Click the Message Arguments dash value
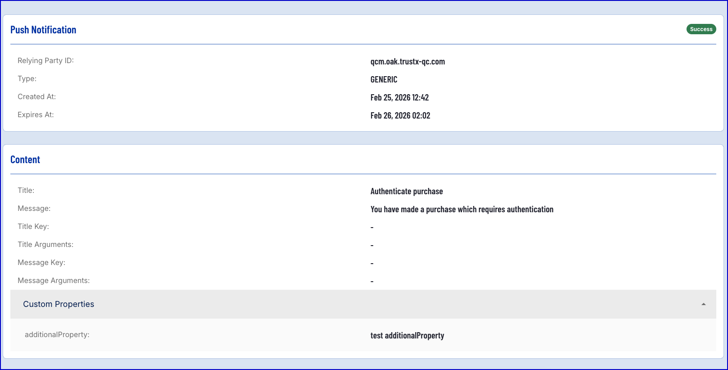 (372, 282)
